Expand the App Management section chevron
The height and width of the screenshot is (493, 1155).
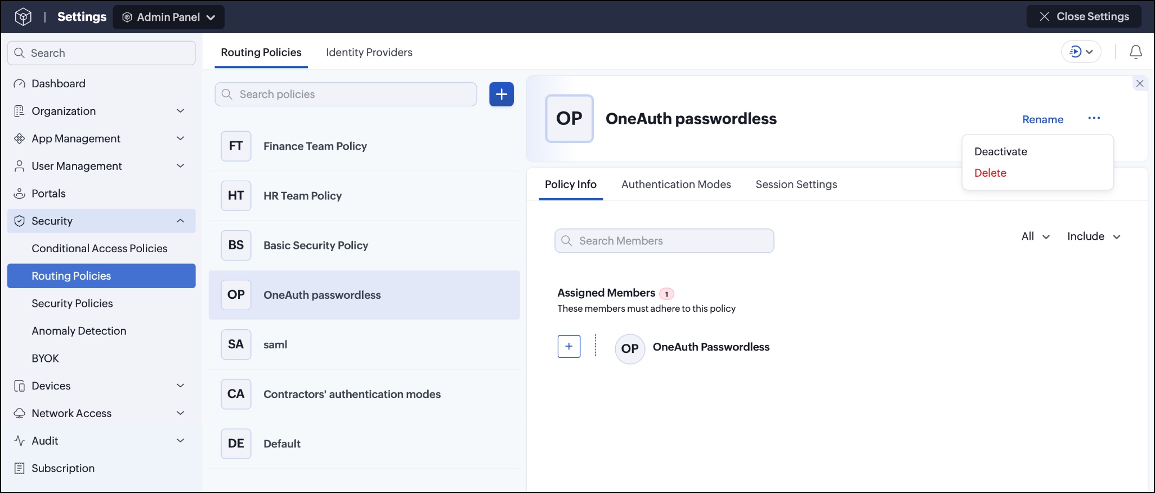click(x=181, y=138)
